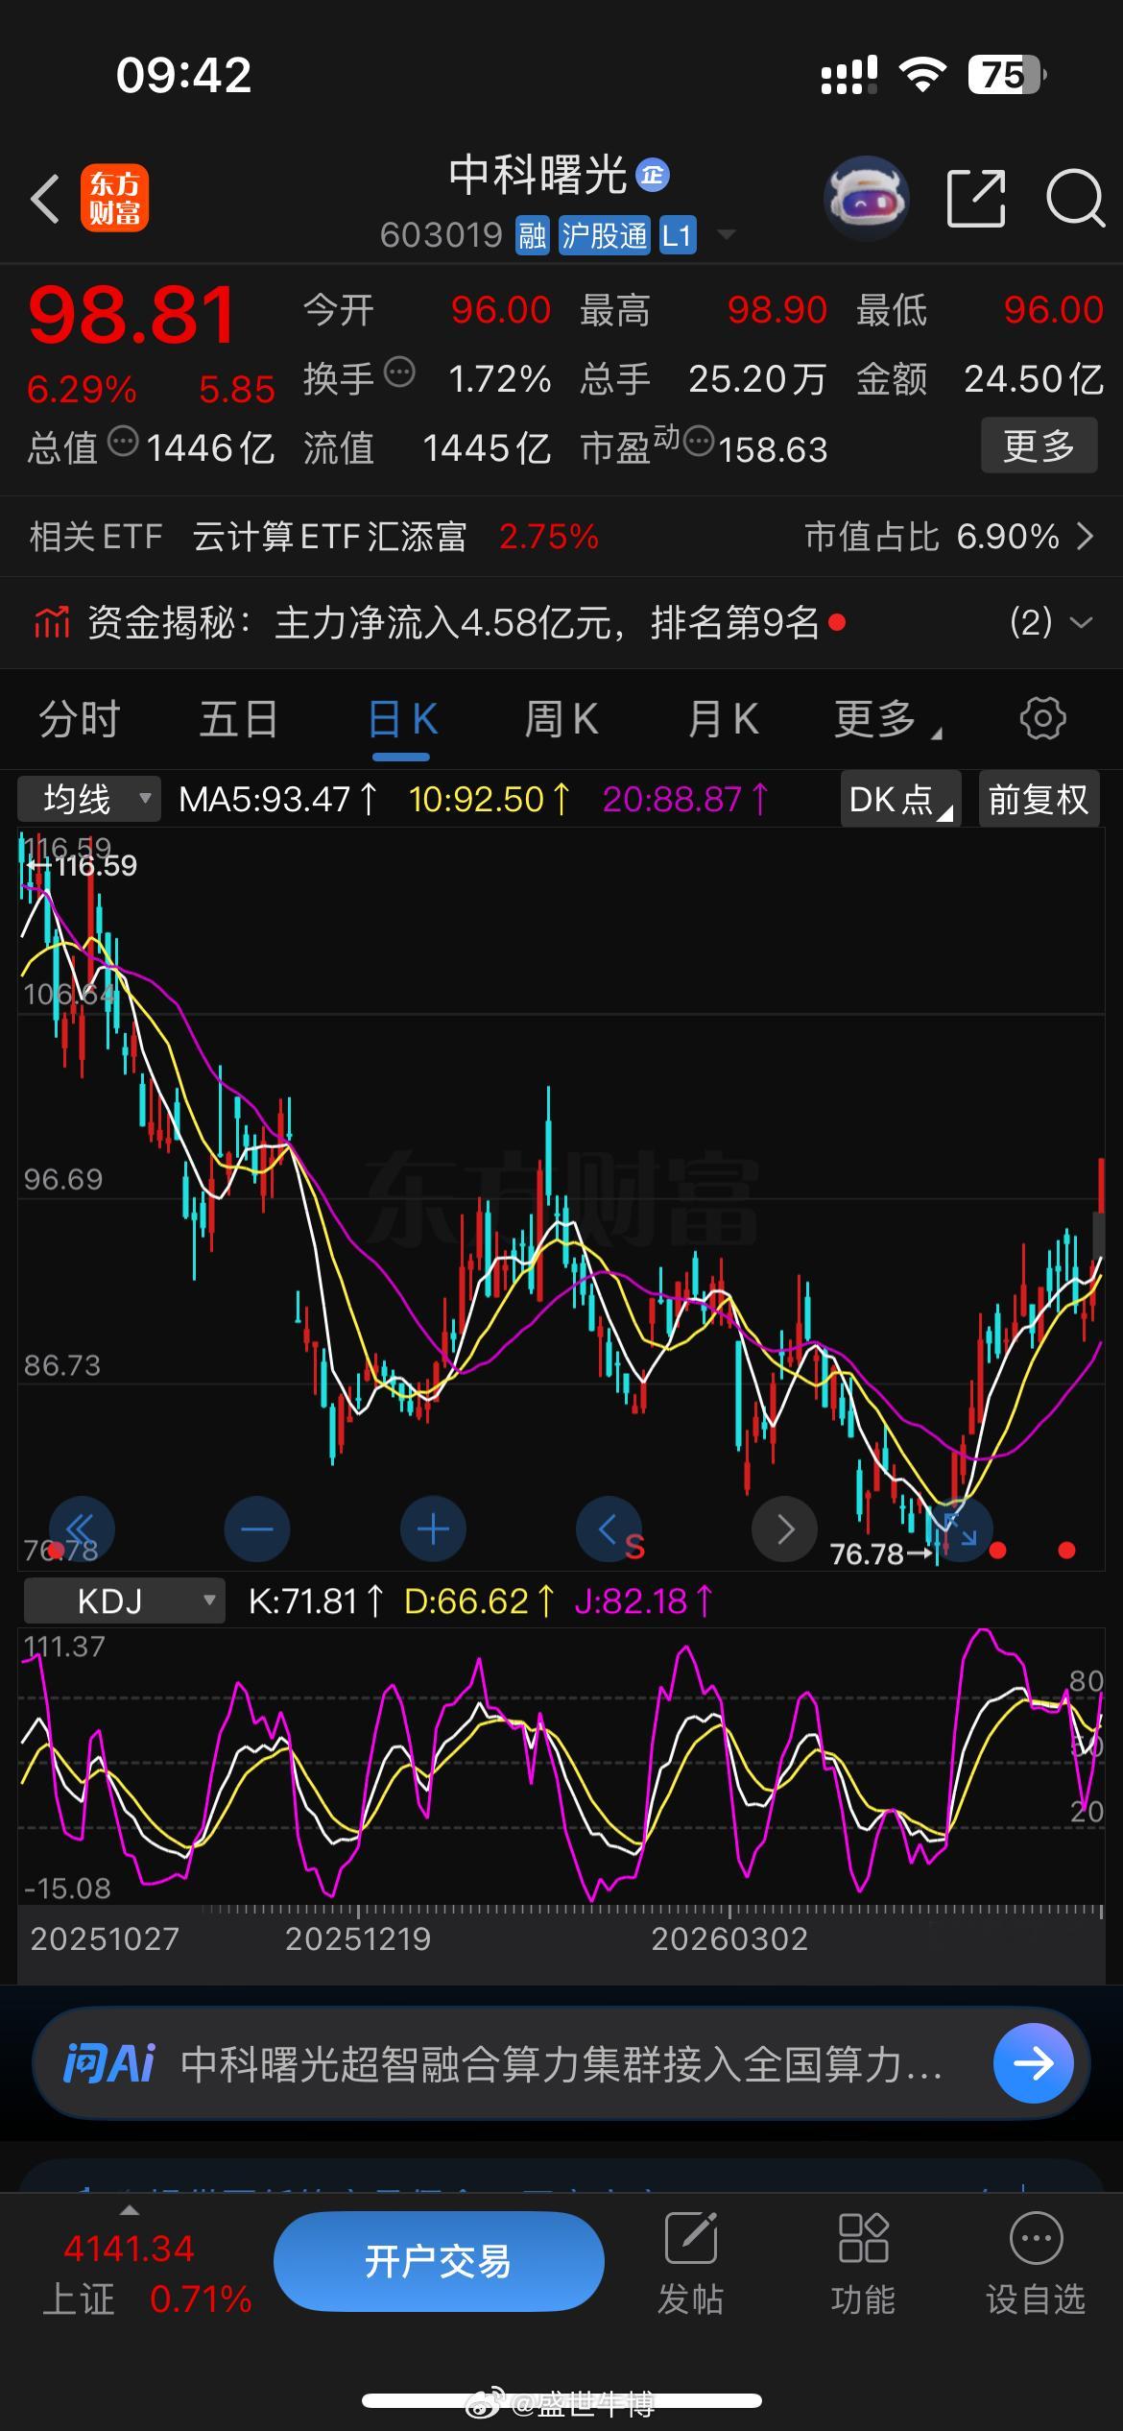This screenshot has height=2431, width=1123.
Task: Open the 均线 indicator dropdown
Action: pos(90,799)
